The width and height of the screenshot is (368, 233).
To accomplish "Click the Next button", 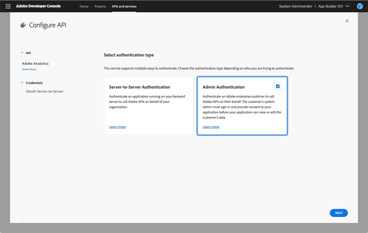I will click(339, 213).
